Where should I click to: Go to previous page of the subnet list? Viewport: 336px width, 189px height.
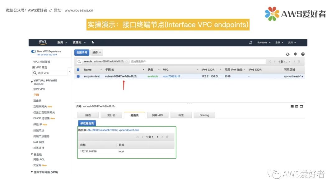pos(274,62)
